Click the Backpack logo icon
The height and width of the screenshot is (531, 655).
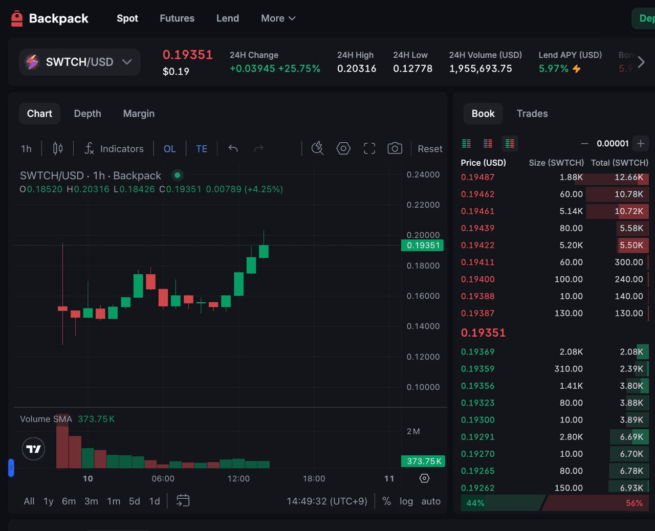coord(17,18)
